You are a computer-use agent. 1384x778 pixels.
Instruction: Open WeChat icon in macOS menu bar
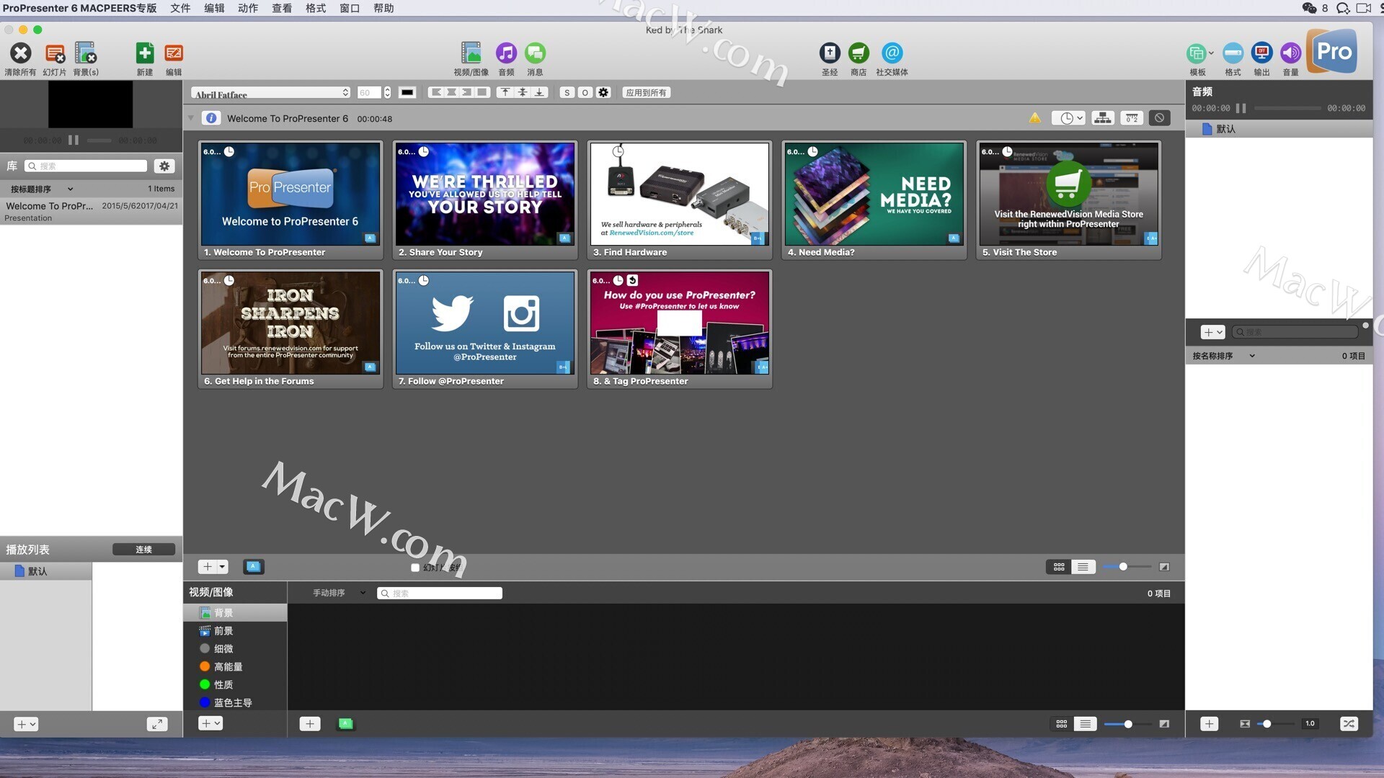coord(1308,8)
